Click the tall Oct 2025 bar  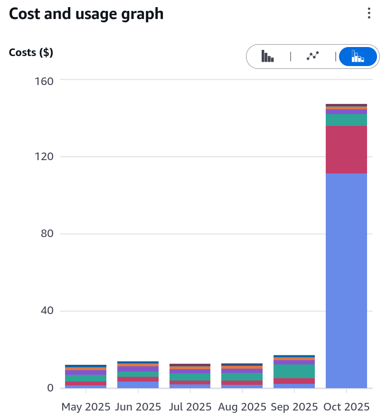(x=346, y=238)
